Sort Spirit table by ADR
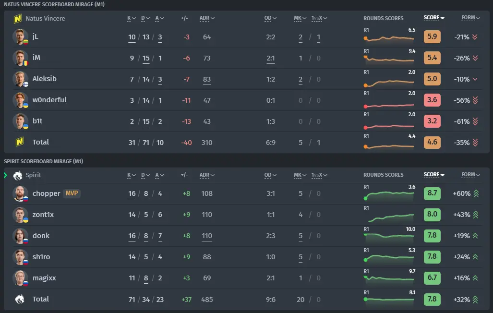493x313 pixels. coord(207,175)
